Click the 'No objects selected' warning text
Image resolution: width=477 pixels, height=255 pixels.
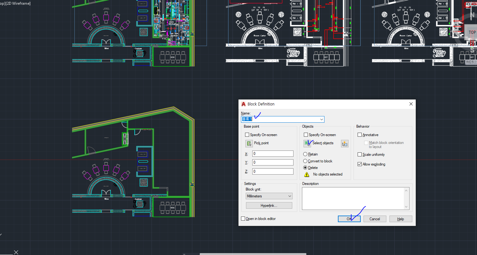tap(328, 174)
